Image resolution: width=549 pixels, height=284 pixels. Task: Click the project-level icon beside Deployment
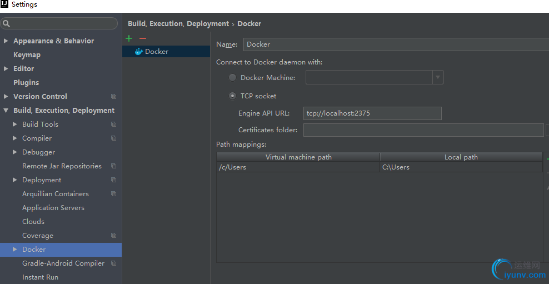coord(113,180)
